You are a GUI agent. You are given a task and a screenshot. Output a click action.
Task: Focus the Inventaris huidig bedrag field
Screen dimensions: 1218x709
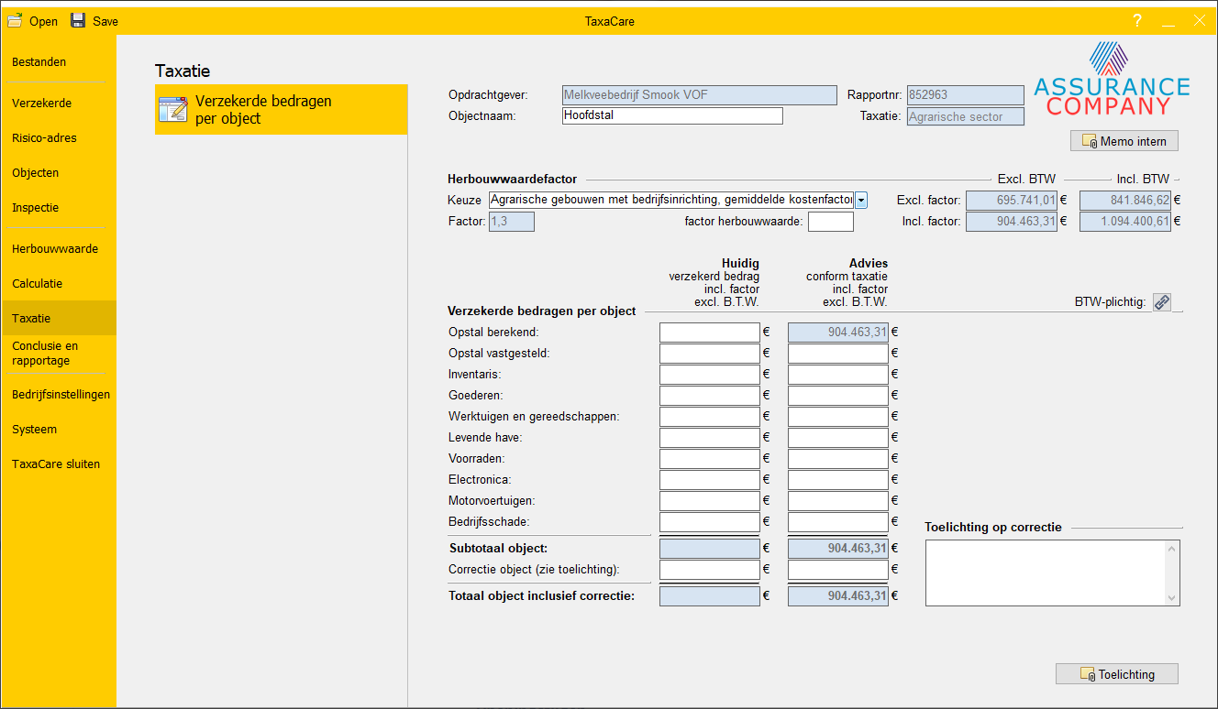(709, 374)
